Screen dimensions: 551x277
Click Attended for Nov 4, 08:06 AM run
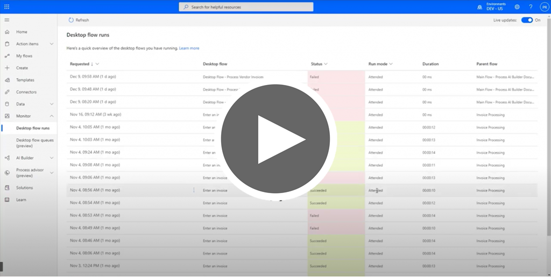tap(375, 253)
